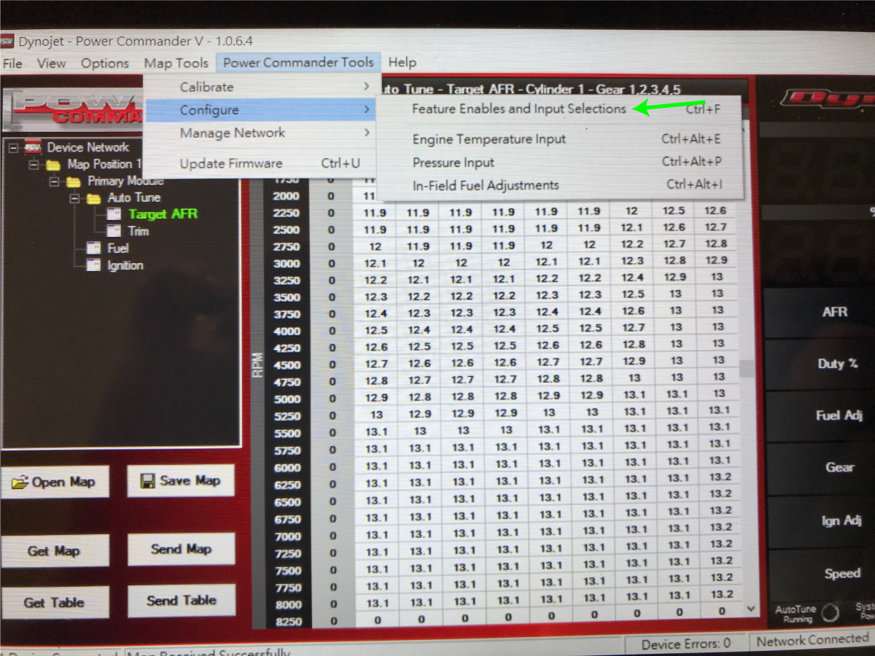Click the Fuel table icon
The image size is (875, 656).
click(x=93, y=249)
